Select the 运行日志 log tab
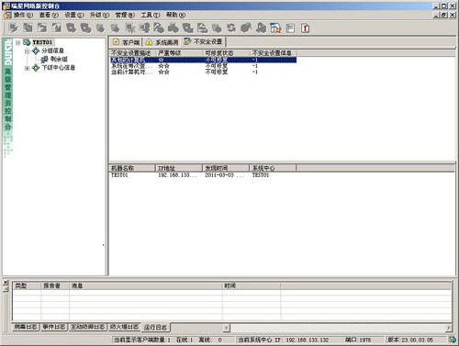The height and width of the screenshot is (346, 459). pyautogui.click(x=155, y=327)
